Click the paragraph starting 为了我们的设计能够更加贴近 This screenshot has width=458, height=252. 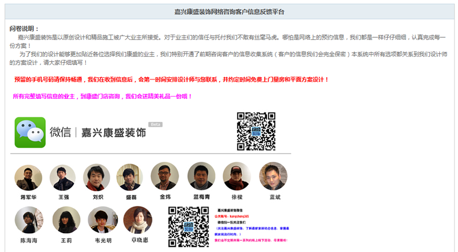tap(228, 58)
